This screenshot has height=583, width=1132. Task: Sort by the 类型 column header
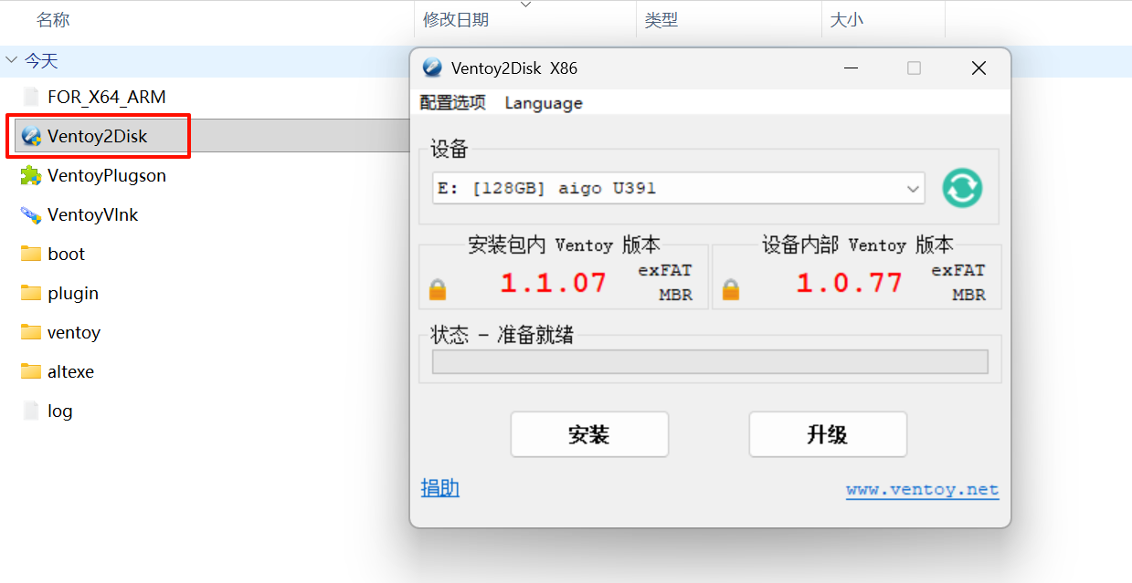(x=661, y=19)
